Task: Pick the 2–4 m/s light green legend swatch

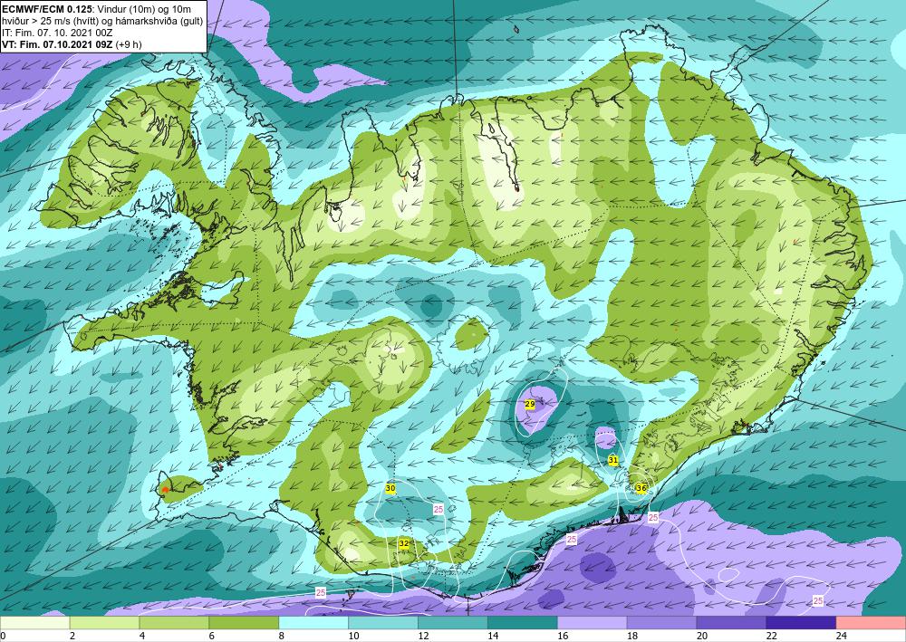Action: pos(104,623)
